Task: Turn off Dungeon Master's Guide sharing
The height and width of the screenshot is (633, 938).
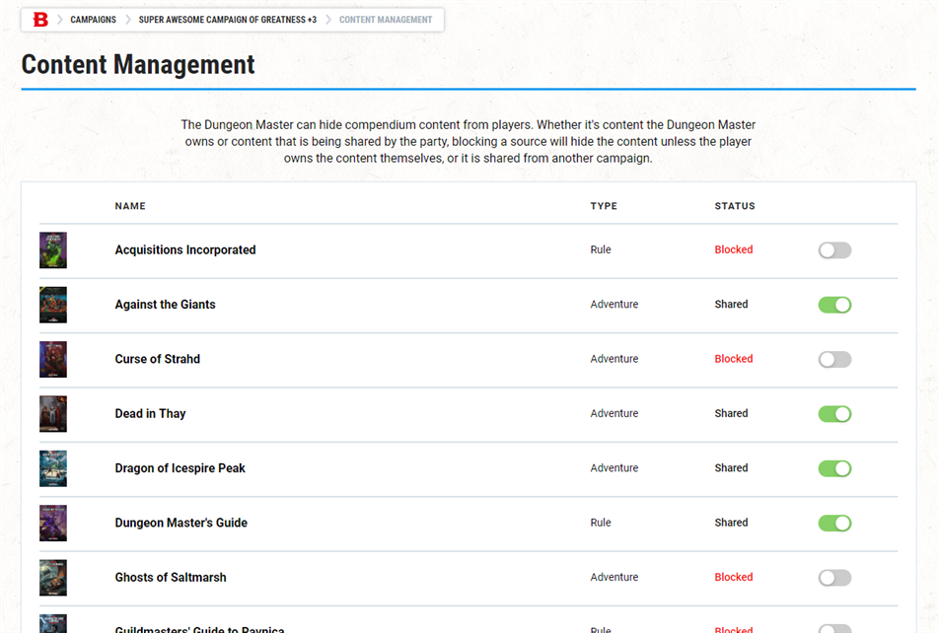Action: 834,523
